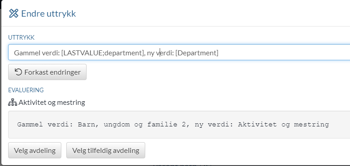The width and height of the screenshot is (350, 166).
Task: Click 'Gammel verdi:' at start of expression field
Action: [37, 53]
